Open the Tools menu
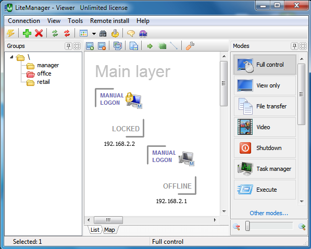The width and height of the screenshot is (311, 249). pos(75,21)
